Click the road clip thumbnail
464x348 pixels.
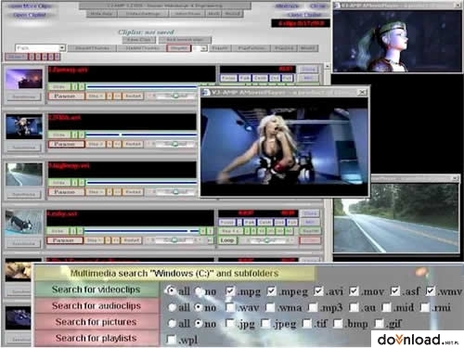coord(24,174)
